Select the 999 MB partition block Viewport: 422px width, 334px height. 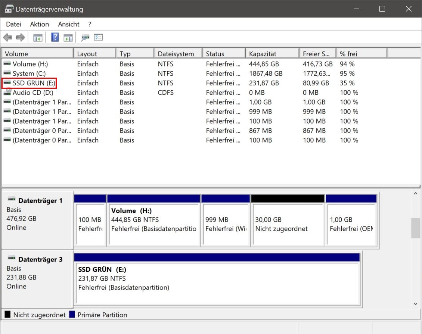click(226, 220)
